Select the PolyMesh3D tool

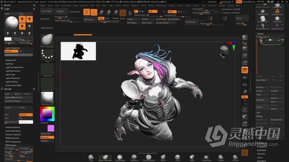[263, 12]
